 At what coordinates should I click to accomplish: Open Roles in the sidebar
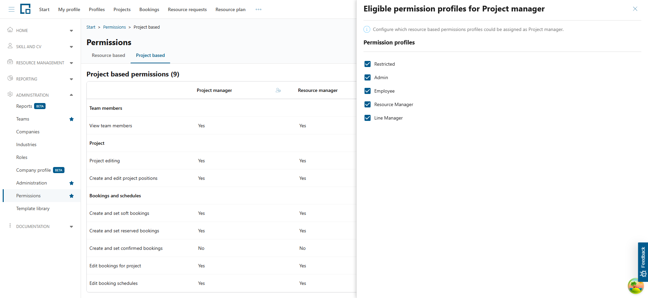(x=22, y=157)
